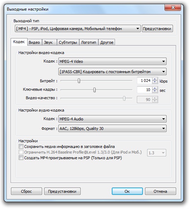The height and width of the screenshot is (209, 191).
Task: Select the Логотип tab
Action: pyautogui.click(x=89, y=42)
